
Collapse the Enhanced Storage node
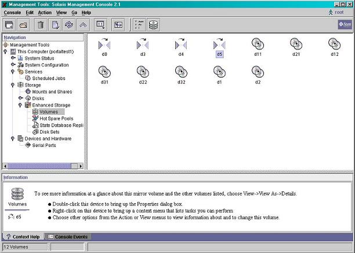pos(20,105)
